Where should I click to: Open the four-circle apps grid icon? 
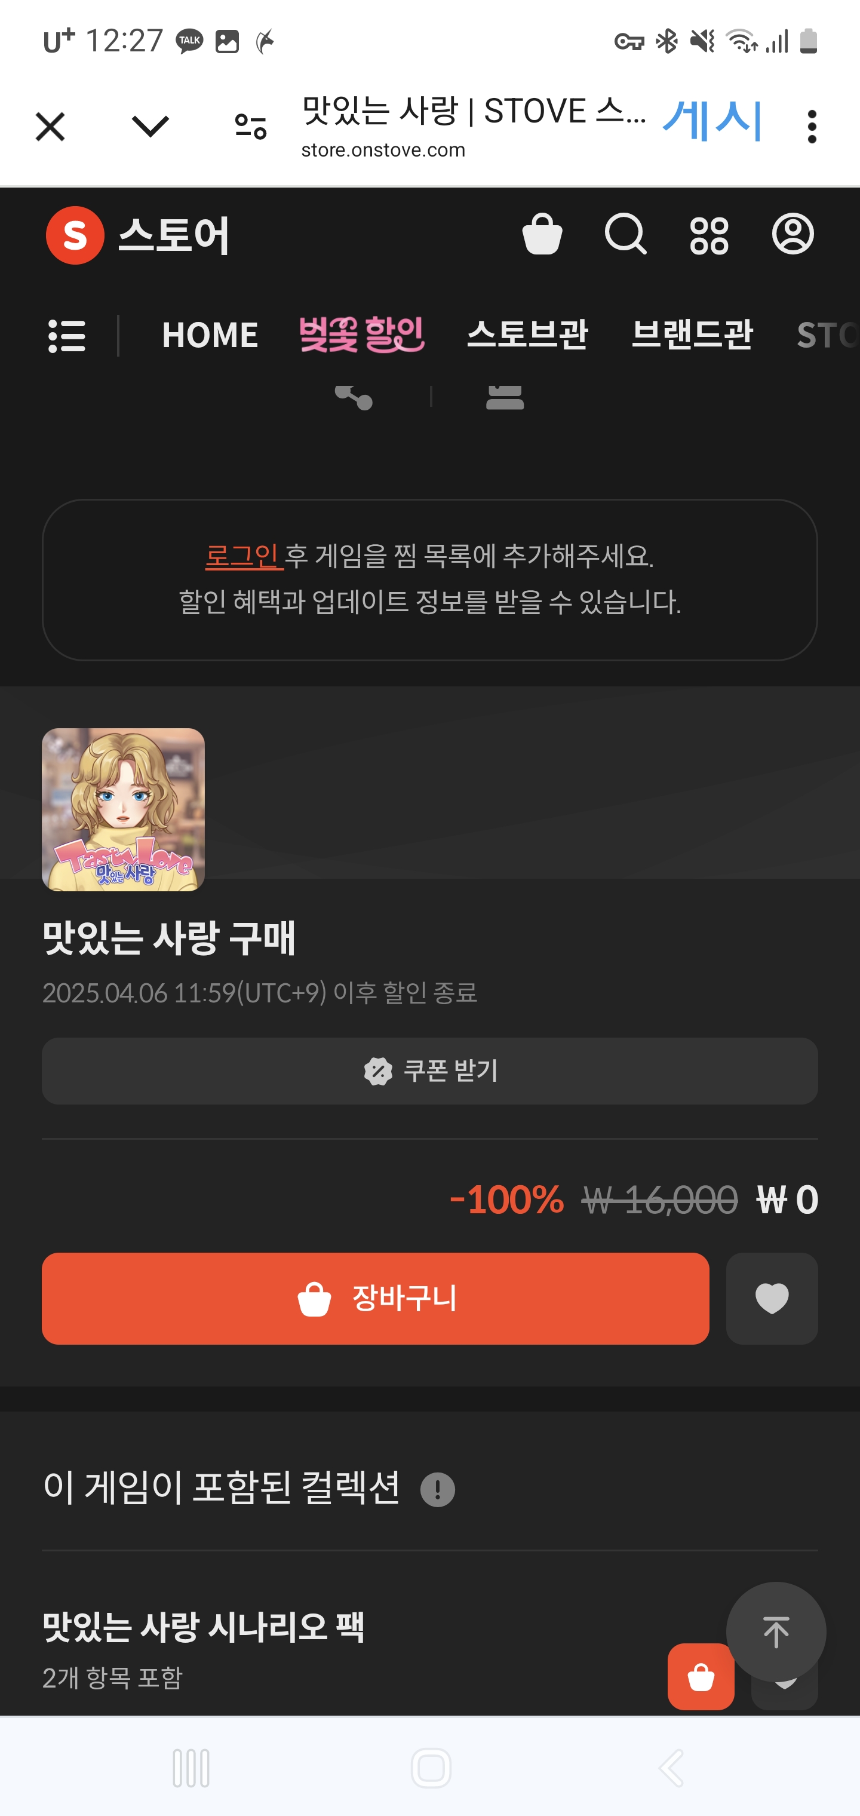pyautogui.click(x=709, y=235)
